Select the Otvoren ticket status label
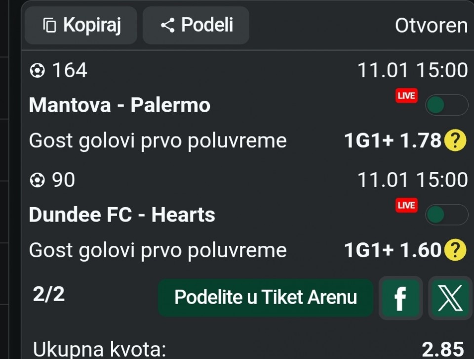The image size is (474, 359). [x=431, y=26]
